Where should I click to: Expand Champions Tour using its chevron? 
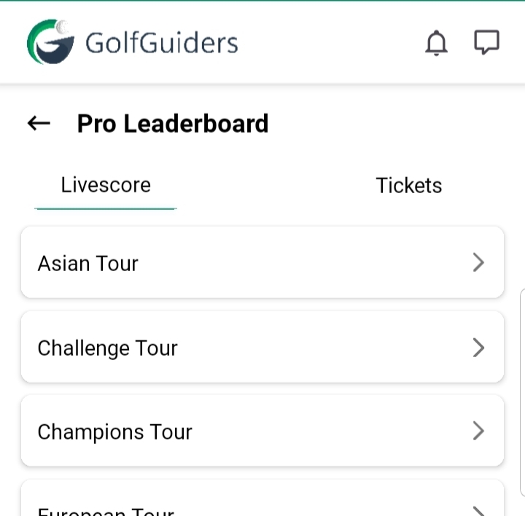(478, 431)
